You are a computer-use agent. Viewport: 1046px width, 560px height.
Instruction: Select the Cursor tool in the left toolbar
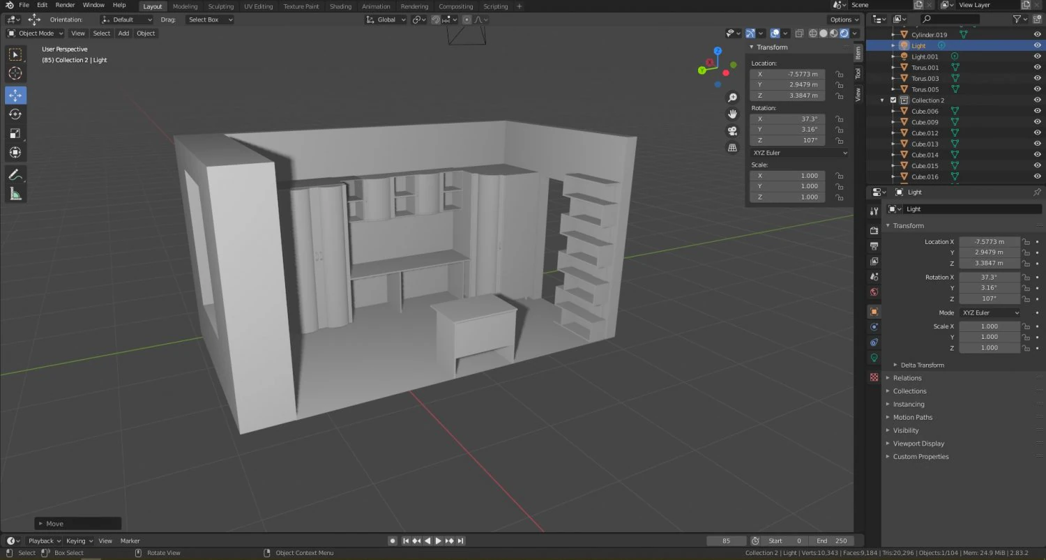coord(15,74)
